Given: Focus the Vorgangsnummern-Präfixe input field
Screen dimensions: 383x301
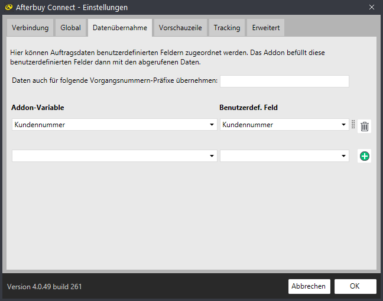Looking at the screenshot, I should point(284,81).
